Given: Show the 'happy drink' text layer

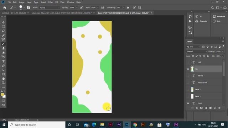Looking at the screenshot, I should (x=188, y=82).
